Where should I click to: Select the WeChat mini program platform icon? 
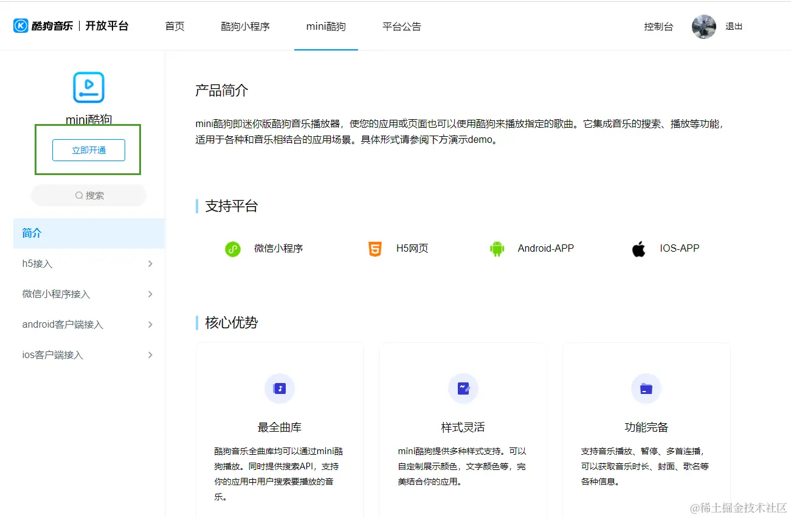click(233, 249)
